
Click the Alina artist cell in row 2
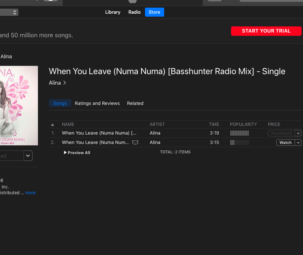point(155,143)
